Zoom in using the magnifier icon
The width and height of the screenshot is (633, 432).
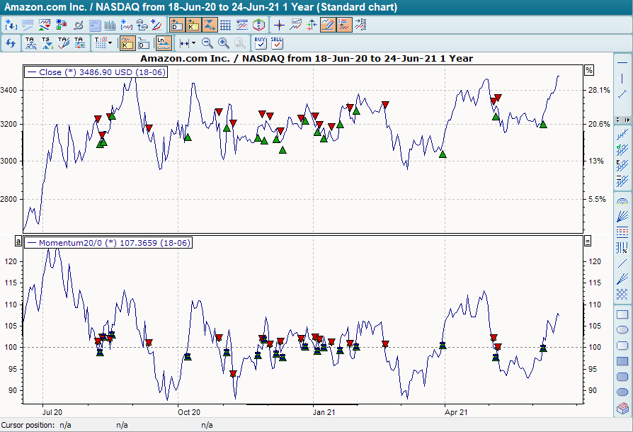[x=222, y=44]
